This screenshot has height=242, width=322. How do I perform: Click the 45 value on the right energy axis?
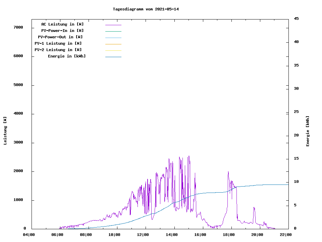(296, 18)
